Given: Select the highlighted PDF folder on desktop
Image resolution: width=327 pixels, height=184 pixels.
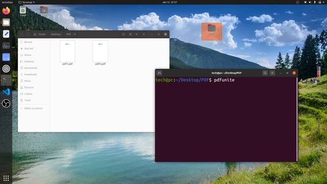Looking at the screenshot, I should point(212,32).
